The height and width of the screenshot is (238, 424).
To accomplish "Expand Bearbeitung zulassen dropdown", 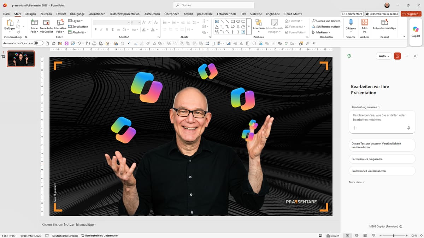I will pos(366,107).
